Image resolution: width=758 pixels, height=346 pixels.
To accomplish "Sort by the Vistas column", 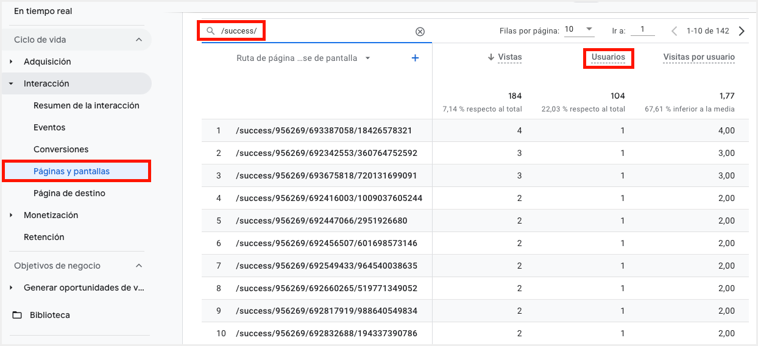I will coord(509,57).
